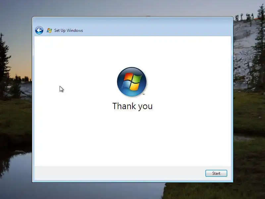Click the Windows flag icon beside Set Up Windows
265x199 pixels.
point(49,31)
